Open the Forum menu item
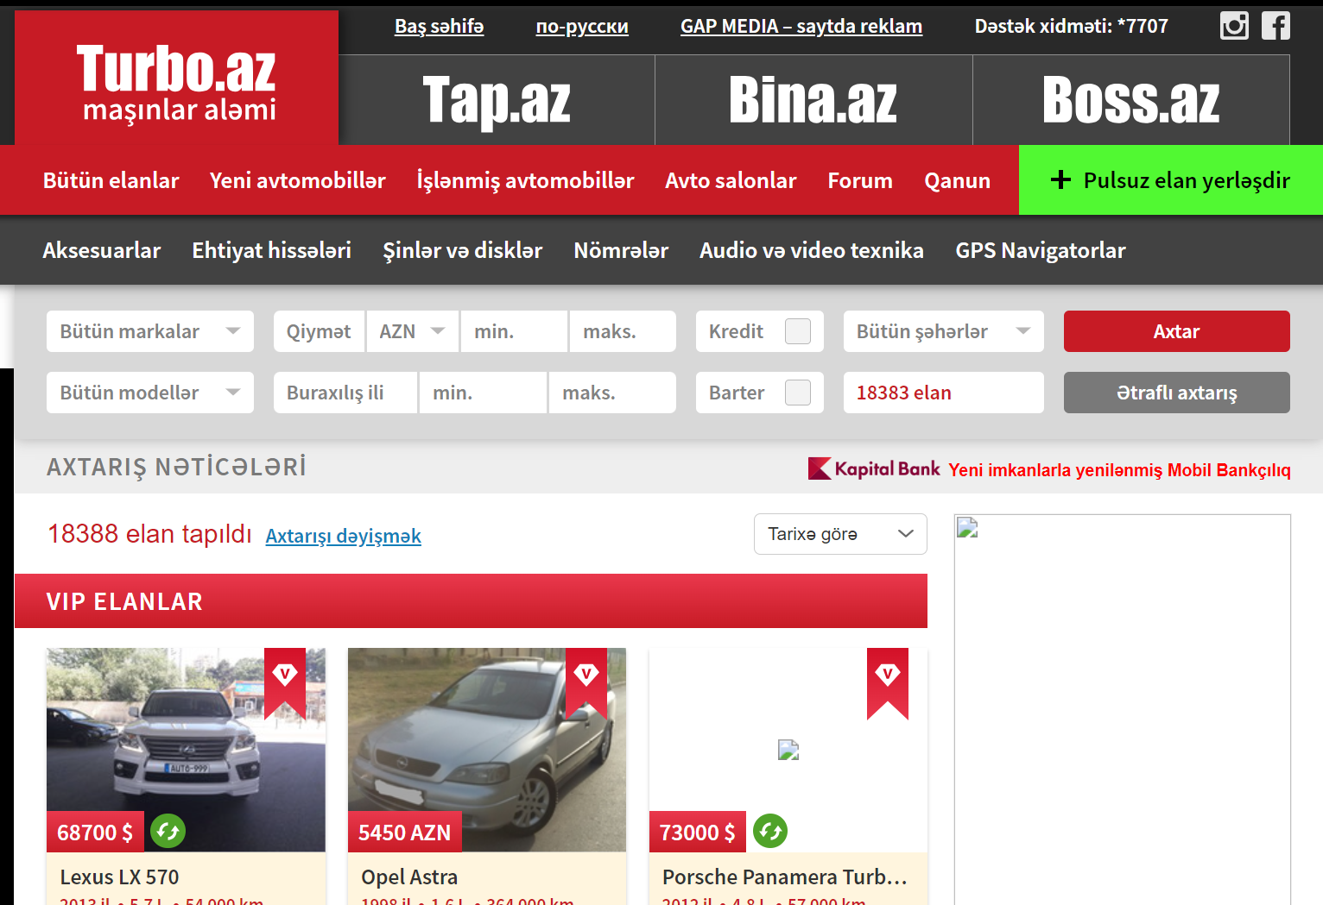Image resolution: width=1323 pixels, height=905 pixels. point(860,180)
